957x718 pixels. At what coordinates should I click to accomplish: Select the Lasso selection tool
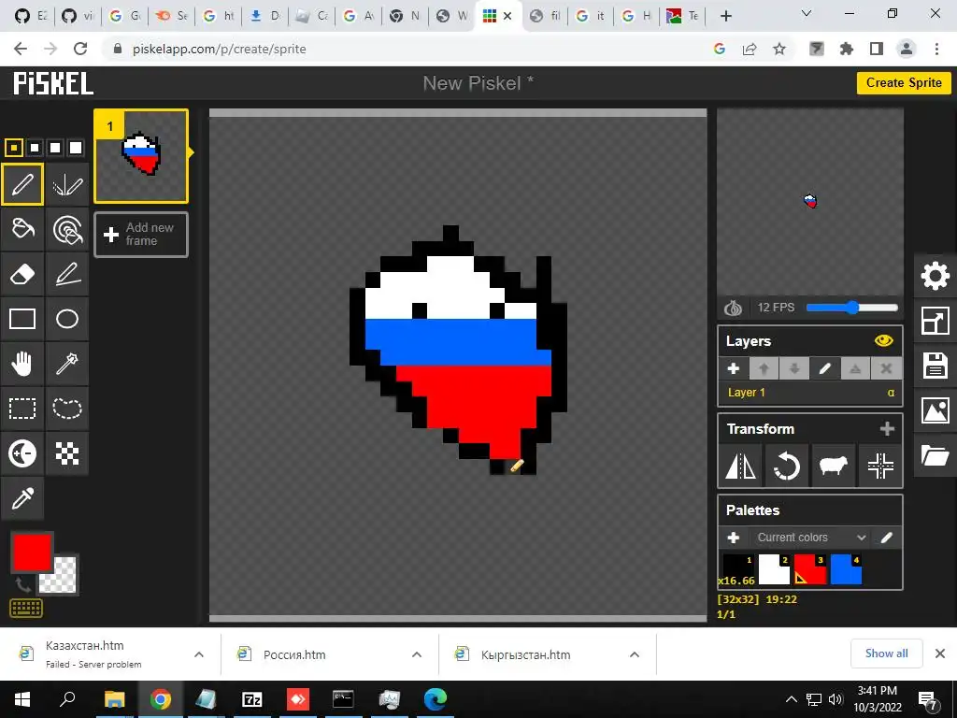[x=67, y=409]
